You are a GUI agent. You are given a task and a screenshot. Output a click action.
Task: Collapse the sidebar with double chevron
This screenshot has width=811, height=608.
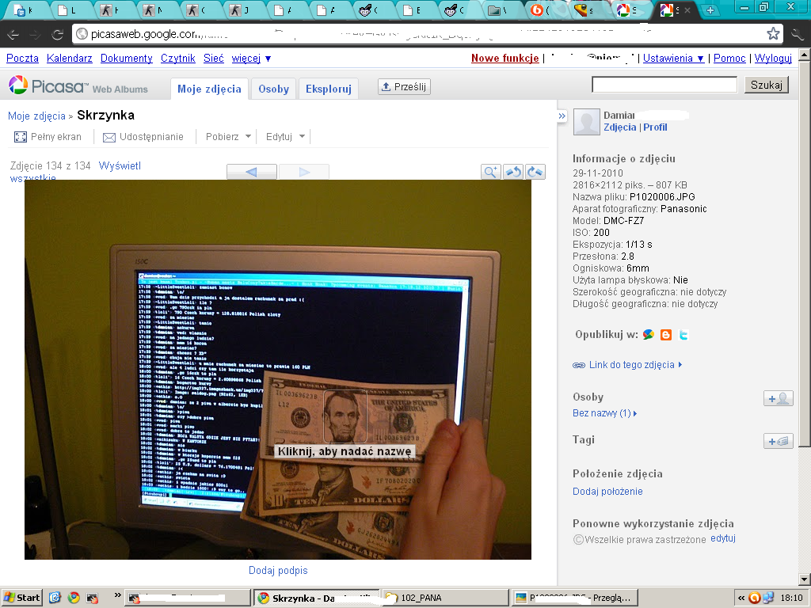[x=562, y=116]
